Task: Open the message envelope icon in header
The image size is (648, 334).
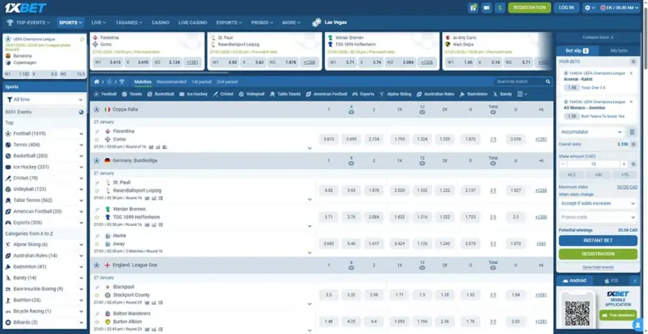Action: pos(486,7)
